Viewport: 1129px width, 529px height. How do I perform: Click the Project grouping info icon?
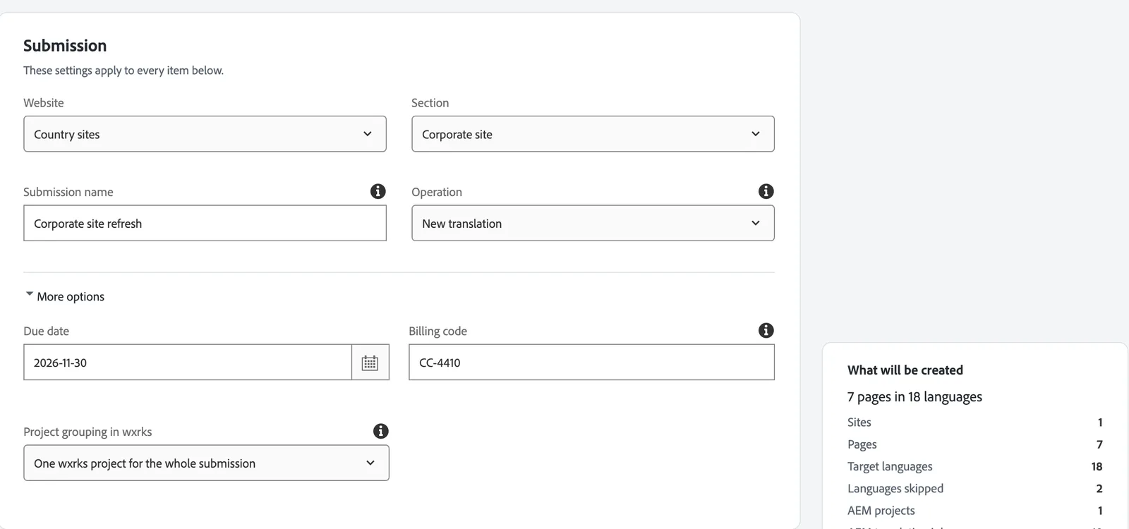click(381, 431)
